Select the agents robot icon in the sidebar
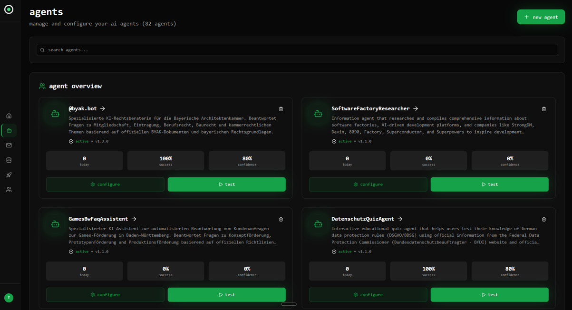 pyautogui.click(x=9, y=130)
